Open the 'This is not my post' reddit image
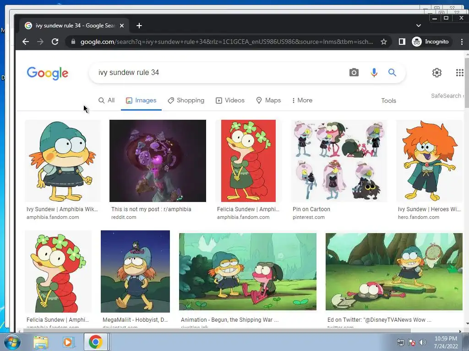The image size is (469, 351). (x=158, y=161)
